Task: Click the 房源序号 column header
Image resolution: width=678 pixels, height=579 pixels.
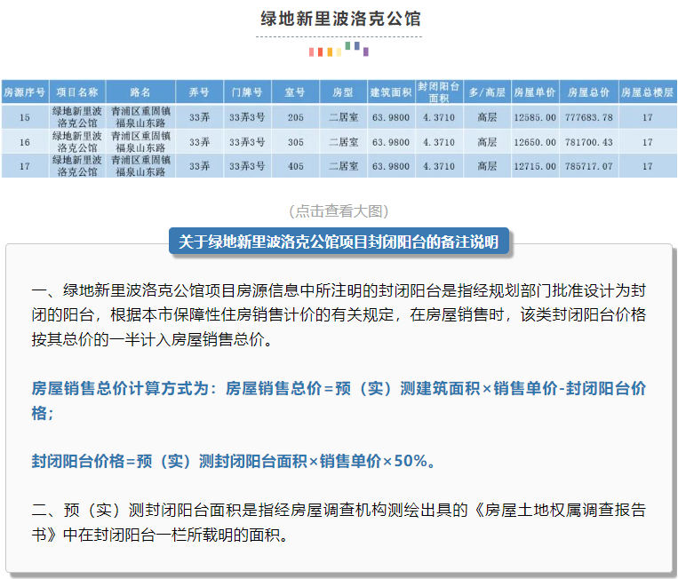Action: 25,92
